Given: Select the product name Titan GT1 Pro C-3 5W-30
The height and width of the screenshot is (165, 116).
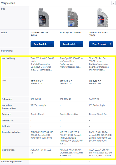Looking at the screenshot, I should point(39,34).
